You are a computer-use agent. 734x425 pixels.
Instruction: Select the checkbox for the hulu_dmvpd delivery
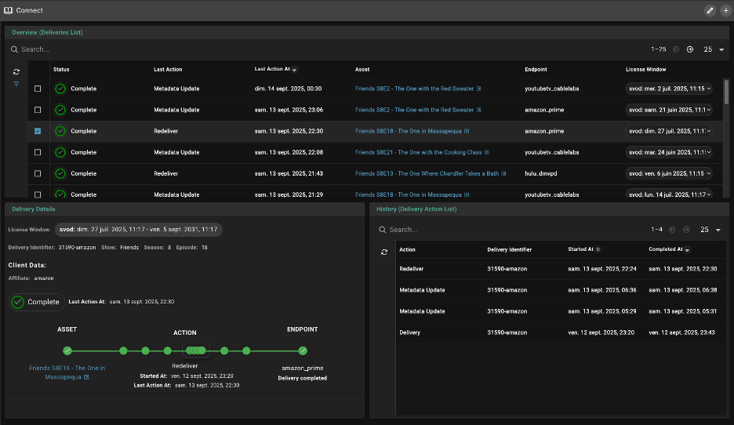(38, 173)
